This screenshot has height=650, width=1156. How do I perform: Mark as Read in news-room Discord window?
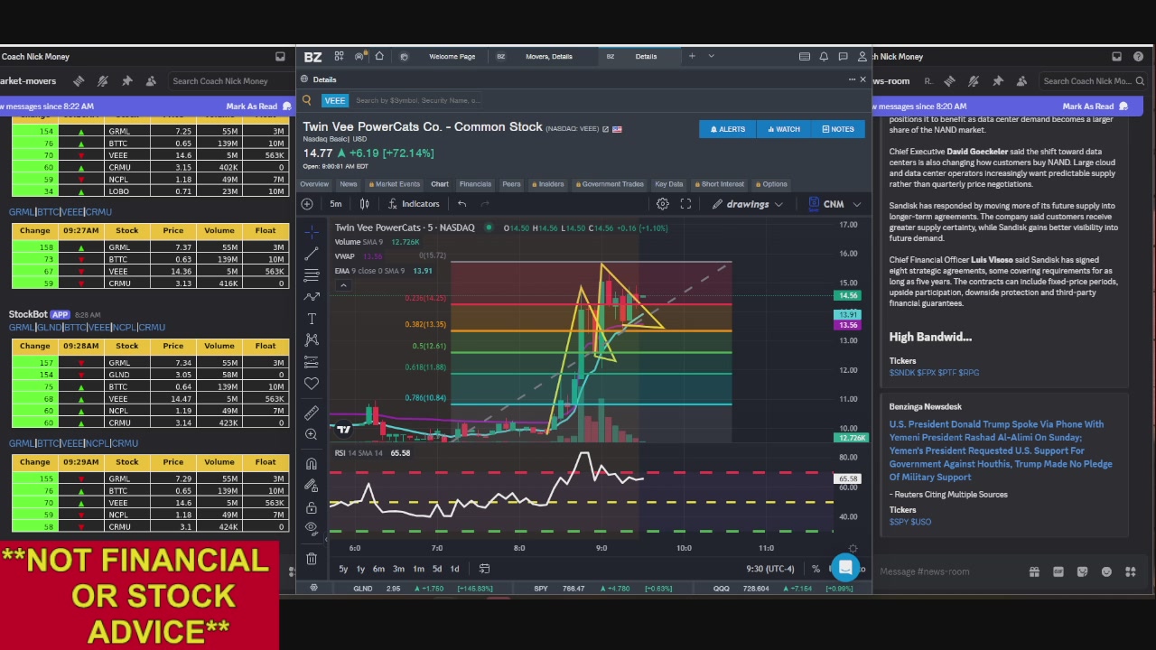pyautogui.click(x=1088, y=107)
